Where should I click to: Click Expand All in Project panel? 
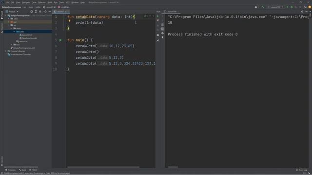(x=36, y=12)
